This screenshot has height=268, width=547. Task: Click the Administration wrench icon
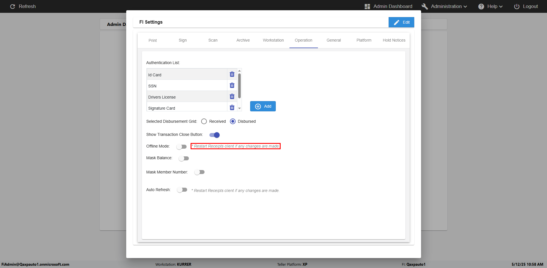tap(425, 6)
